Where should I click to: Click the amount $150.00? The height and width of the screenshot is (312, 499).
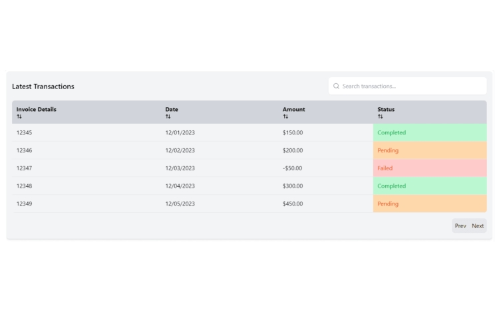tap(293, 132)
